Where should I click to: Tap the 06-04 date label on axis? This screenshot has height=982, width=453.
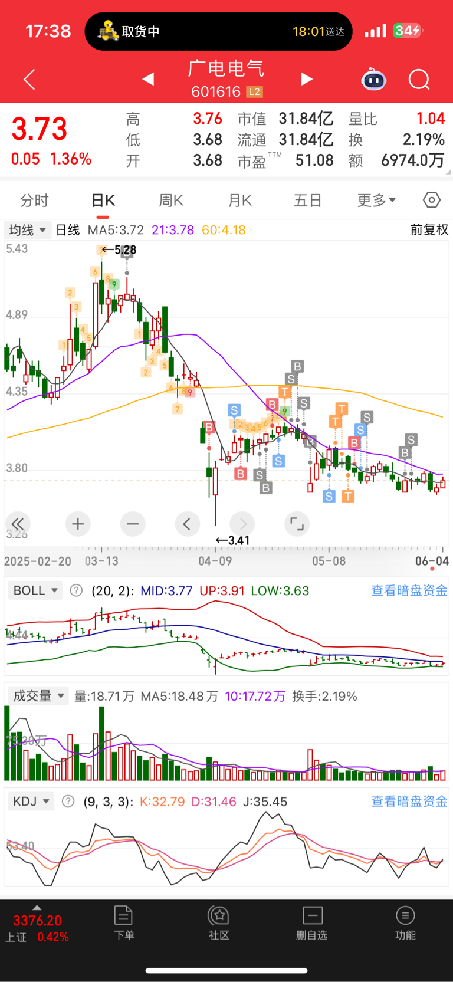click(x=432, y=561)
